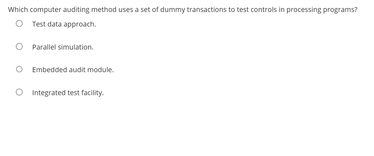This screenshot has width=374, height=156.
Task: Select the Test data approach radio button
Action: pyautogui.click(x=19, y=24)
